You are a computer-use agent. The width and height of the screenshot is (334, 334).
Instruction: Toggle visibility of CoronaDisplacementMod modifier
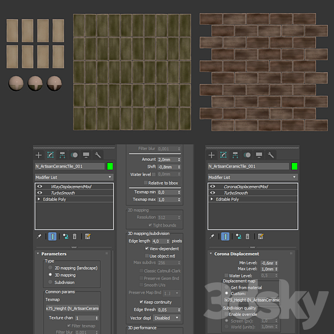click(212, 186)
